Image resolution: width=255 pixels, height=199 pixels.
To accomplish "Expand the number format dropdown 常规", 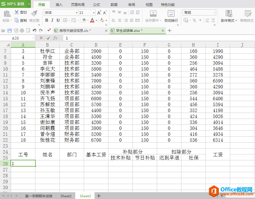I will pos(214,13).
